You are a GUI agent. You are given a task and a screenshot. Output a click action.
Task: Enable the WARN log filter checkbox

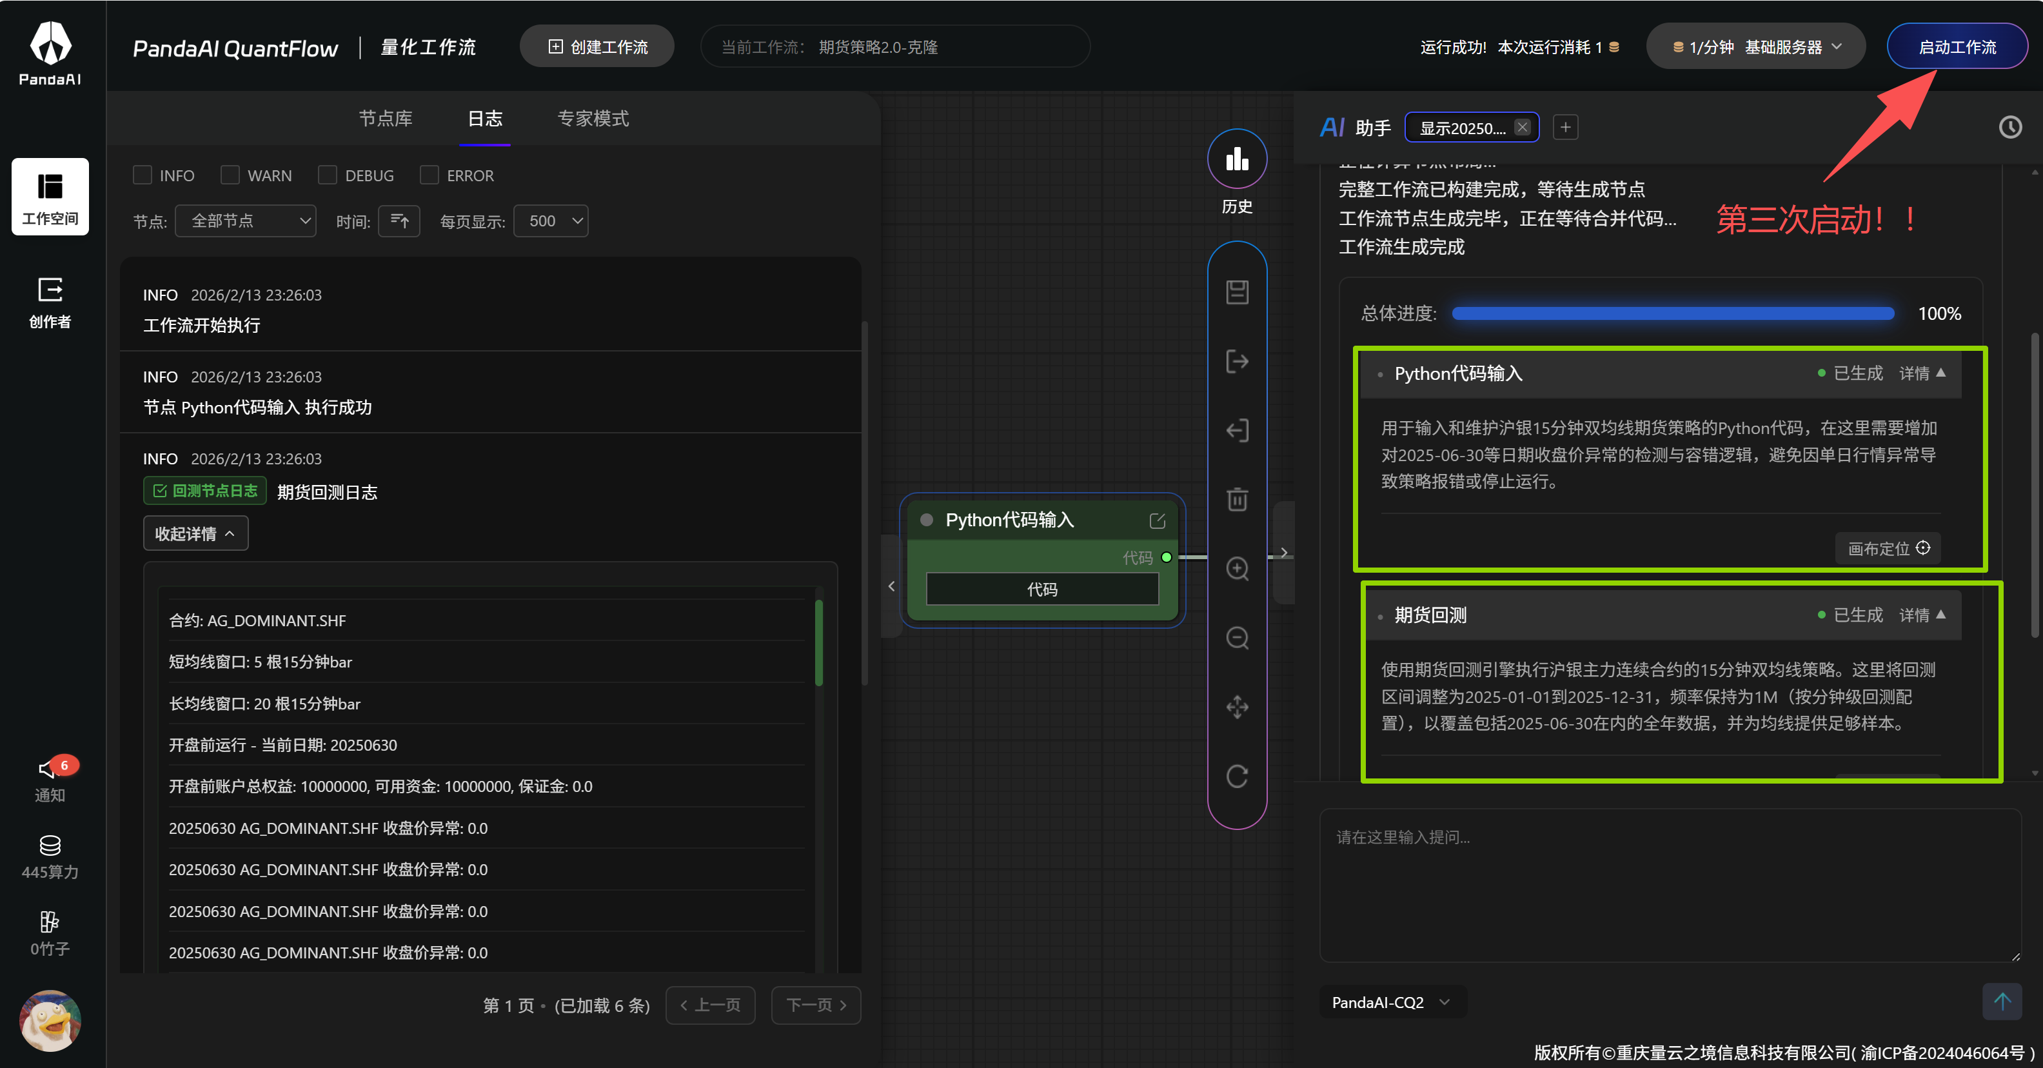point(230,174)
